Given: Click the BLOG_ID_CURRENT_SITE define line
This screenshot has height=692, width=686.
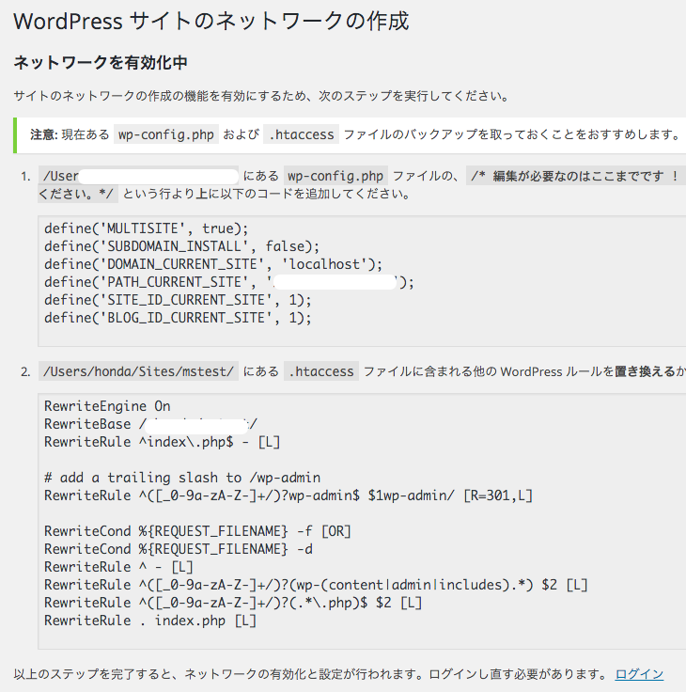Looking at the screenshot, I should (x=178, y=318).
